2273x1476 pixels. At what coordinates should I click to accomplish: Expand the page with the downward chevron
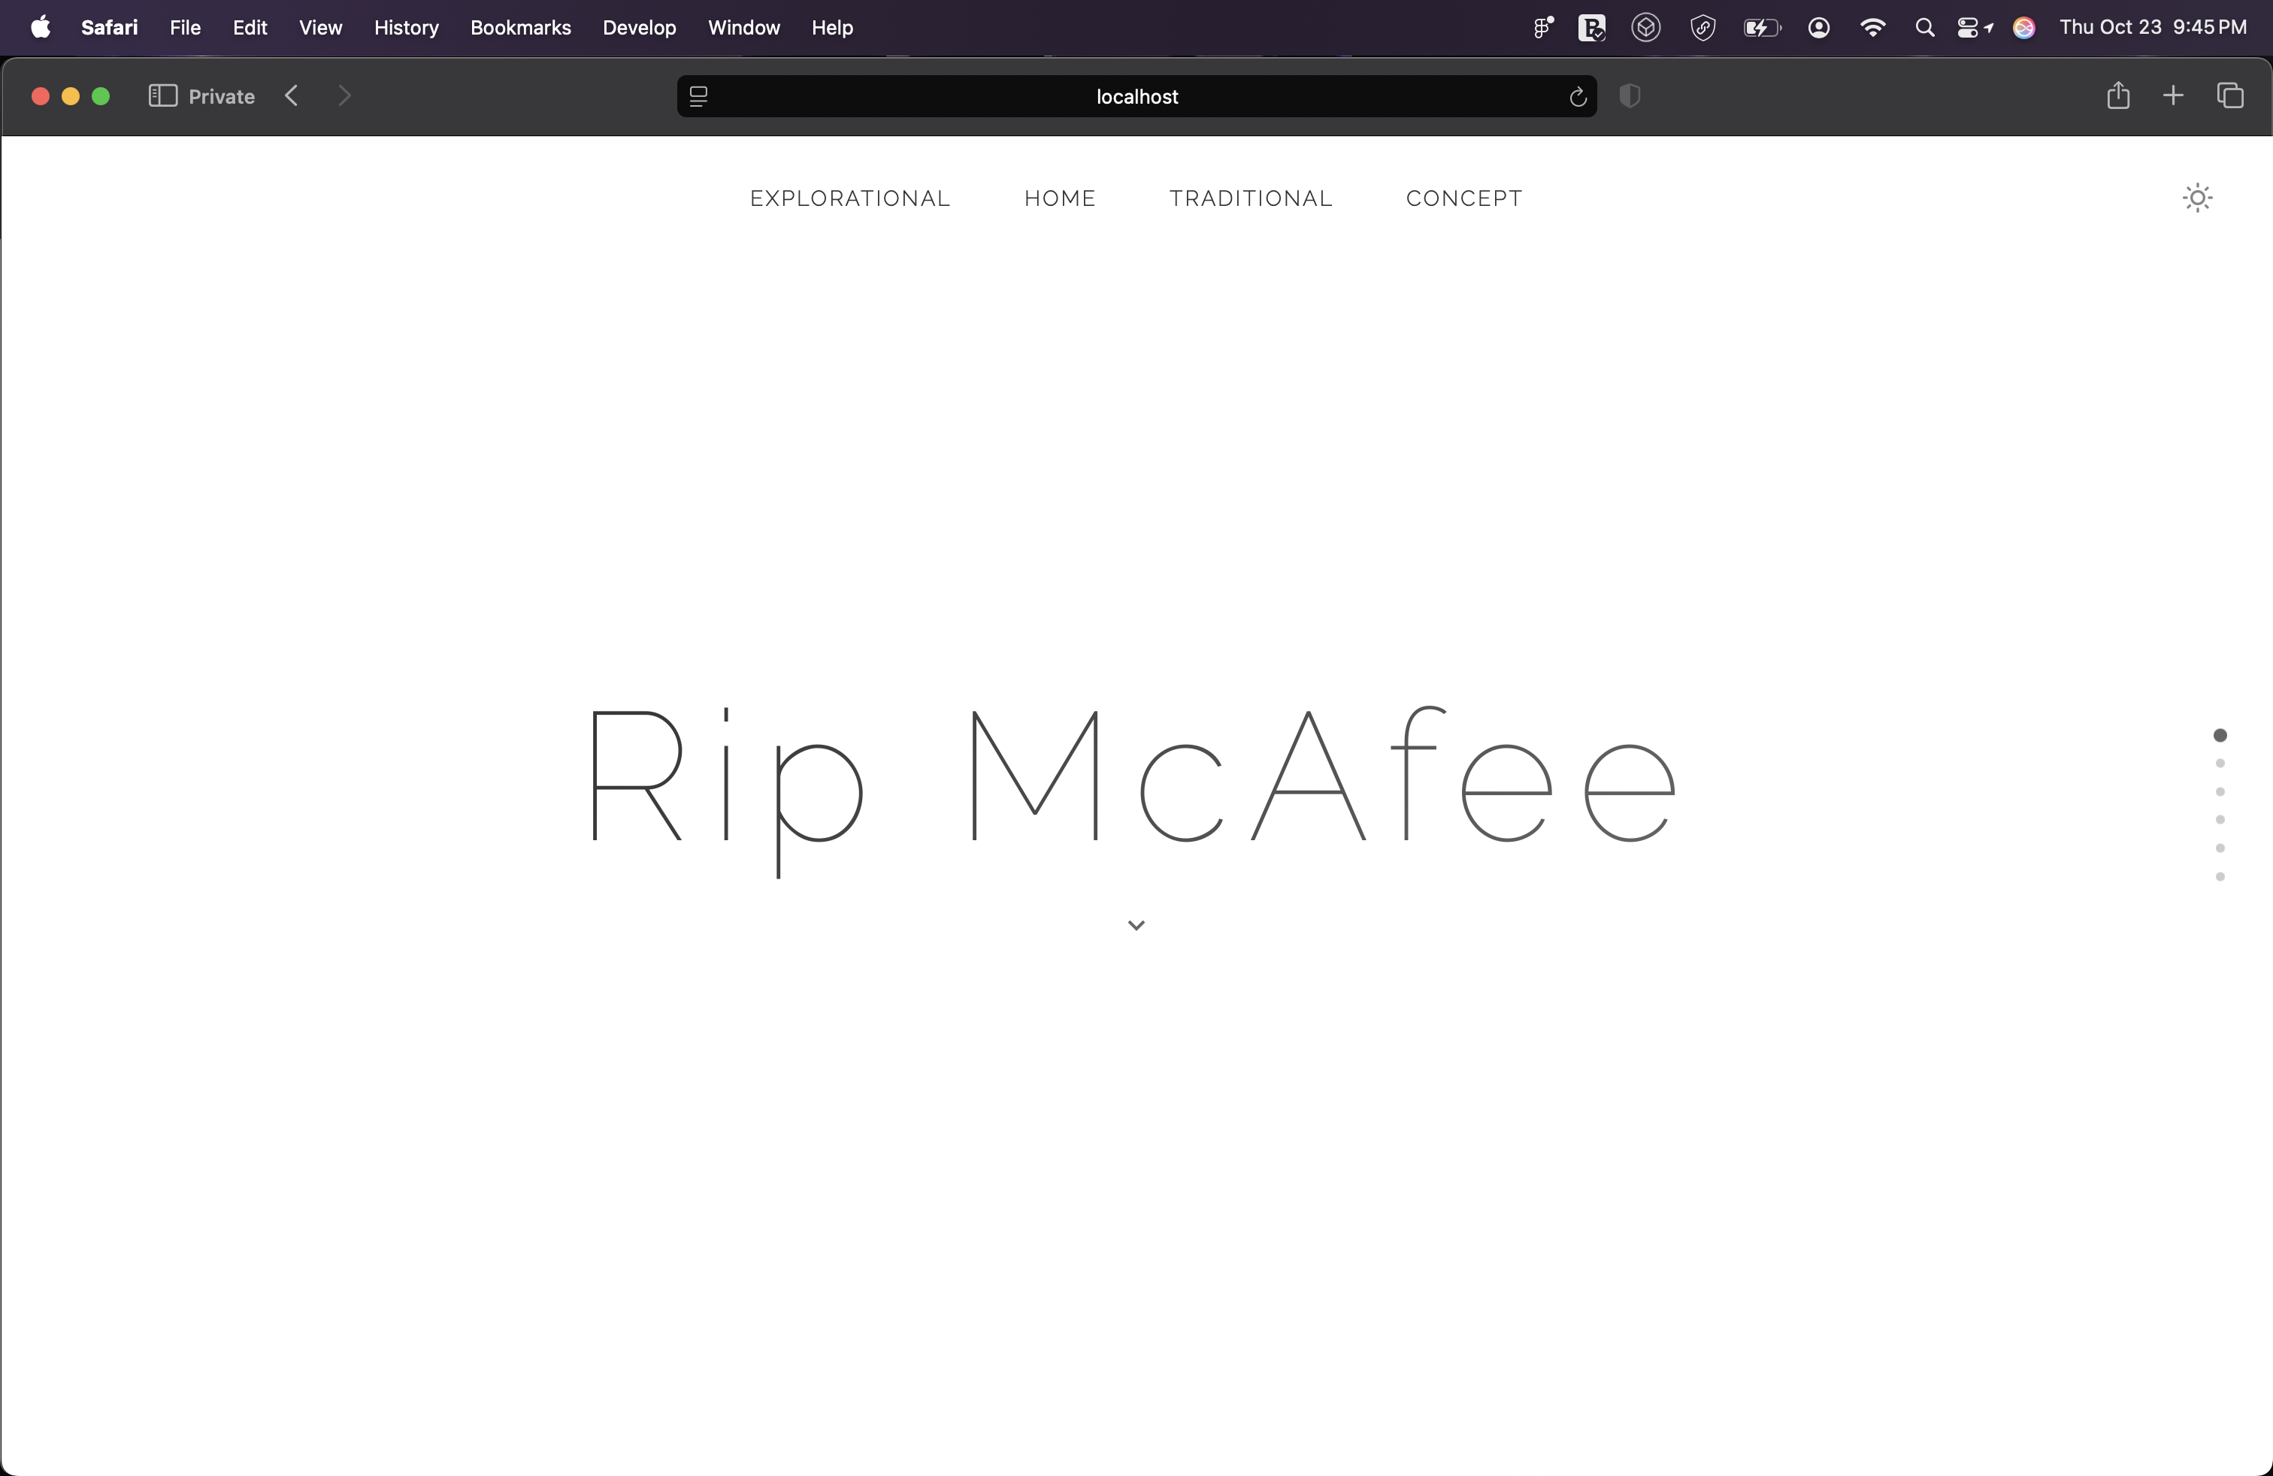point(1136,924)
